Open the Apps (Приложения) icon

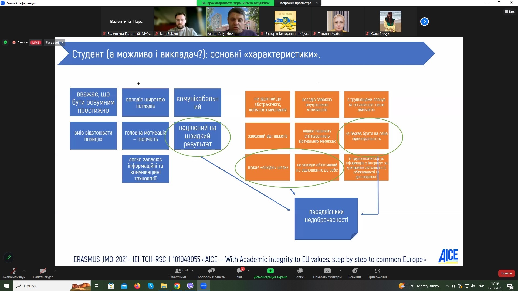377,271
